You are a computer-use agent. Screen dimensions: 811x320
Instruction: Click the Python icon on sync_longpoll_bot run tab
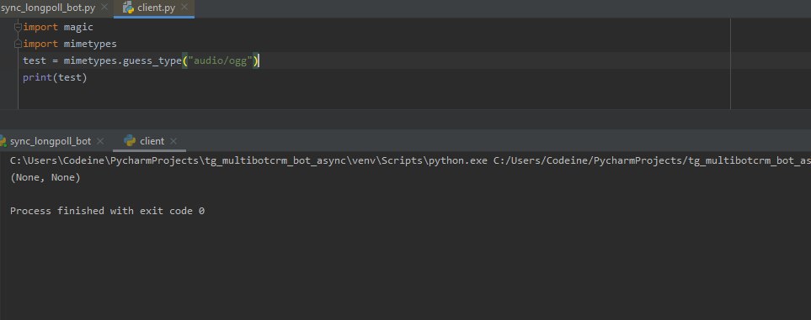point(3,141)
